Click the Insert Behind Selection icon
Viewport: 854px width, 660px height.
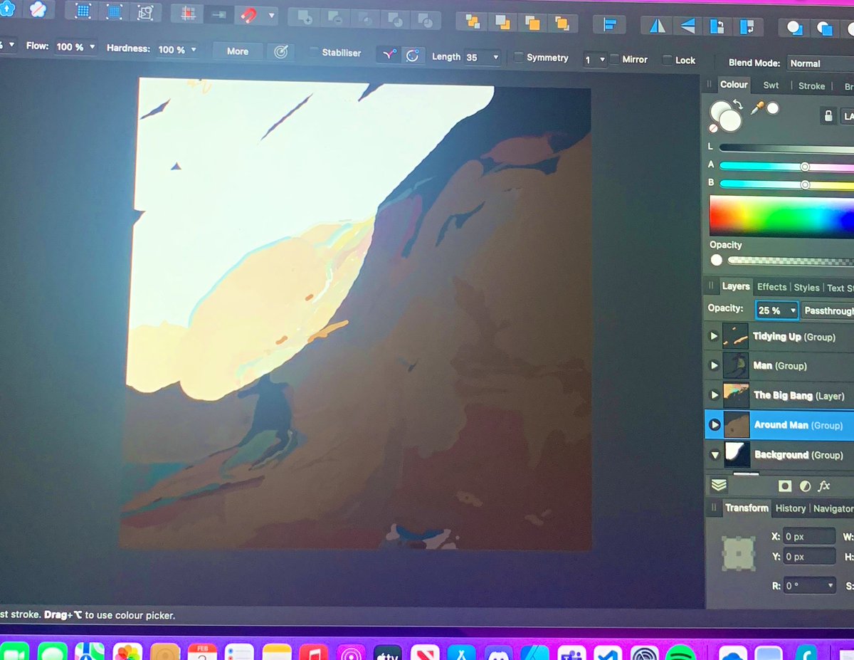pyautogui.click(x=794, y=28)
